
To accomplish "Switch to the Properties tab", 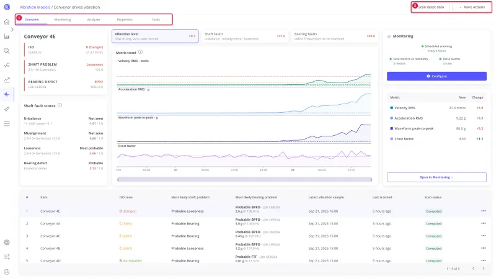I will [x=125, y=20].
